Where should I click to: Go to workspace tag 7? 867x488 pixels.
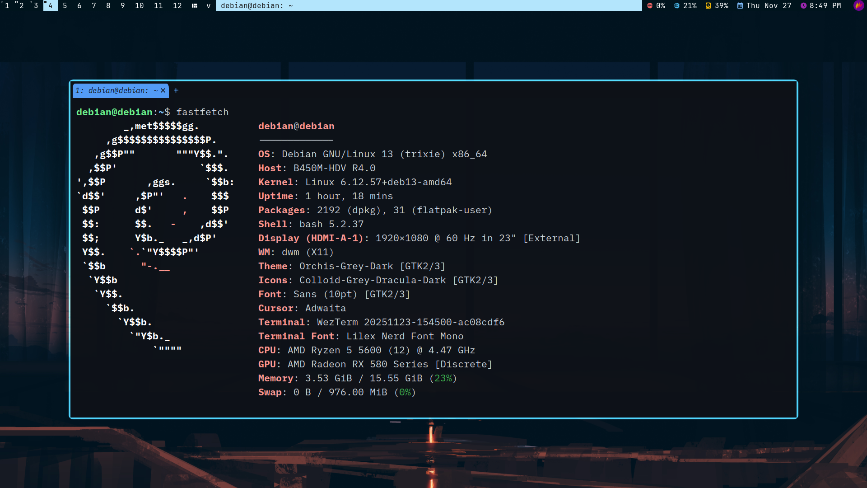point(93,5)
